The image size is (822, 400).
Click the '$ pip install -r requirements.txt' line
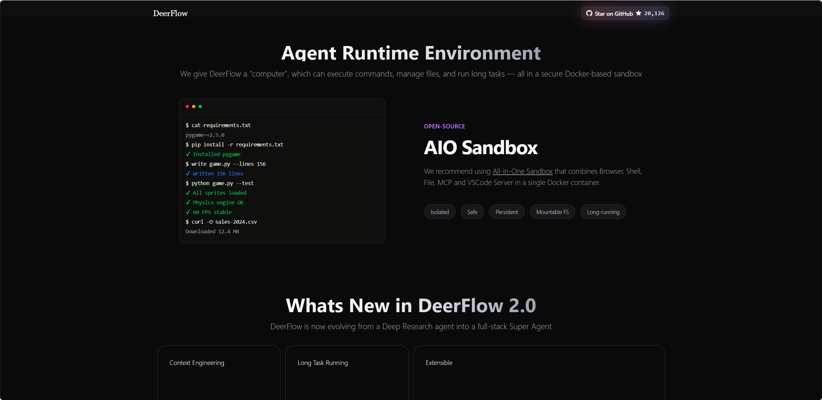point(234,144)
